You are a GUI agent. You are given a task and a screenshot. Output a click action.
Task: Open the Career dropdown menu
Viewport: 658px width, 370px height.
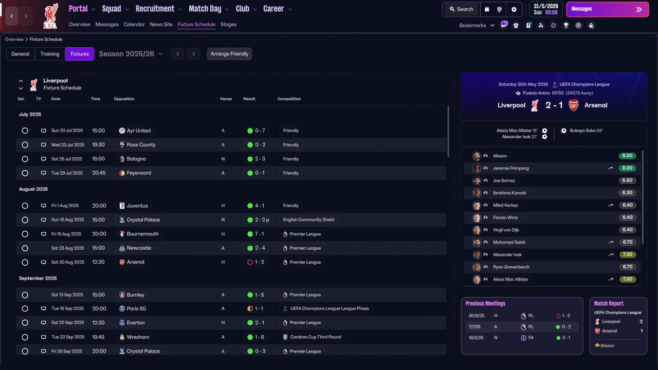point(278,9)
